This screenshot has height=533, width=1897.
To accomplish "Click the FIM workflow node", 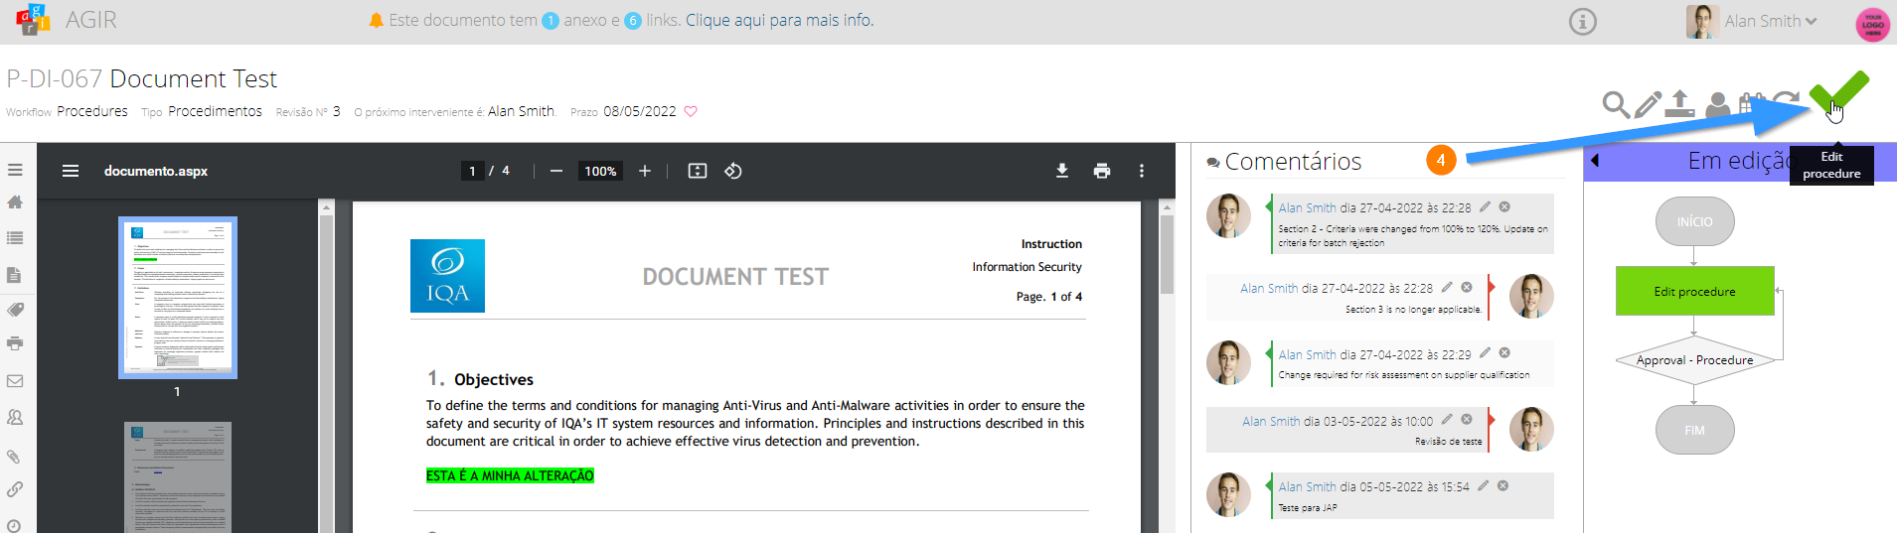I will point(1694,430).
